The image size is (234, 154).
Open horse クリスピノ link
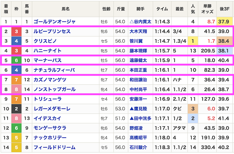click(x=45, y=41)
